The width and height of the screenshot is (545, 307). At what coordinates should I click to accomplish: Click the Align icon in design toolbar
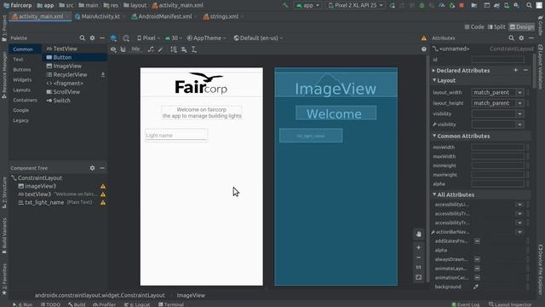pos(184,49)
